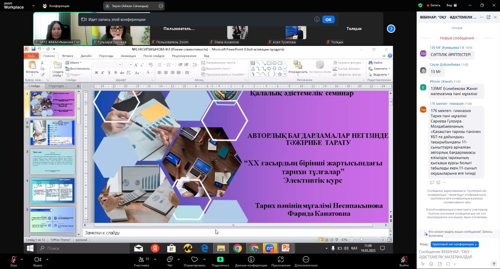This screenshot has width=500, height=269.
Task: Click the emoji icon in chat input
Action: [x=431, y=264]
